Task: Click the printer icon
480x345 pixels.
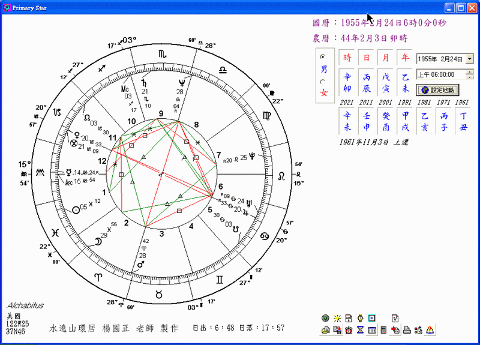Action: click(x=407, y=330)
